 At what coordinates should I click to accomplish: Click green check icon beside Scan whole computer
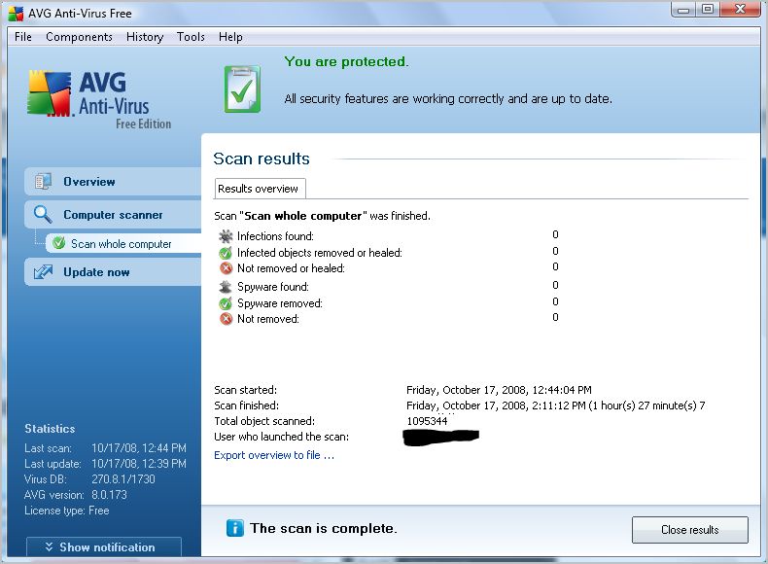coord(58,243)
